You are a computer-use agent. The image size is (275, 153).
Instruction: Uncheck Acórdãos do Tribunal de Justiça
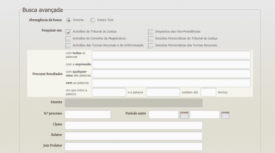(68, 32)
